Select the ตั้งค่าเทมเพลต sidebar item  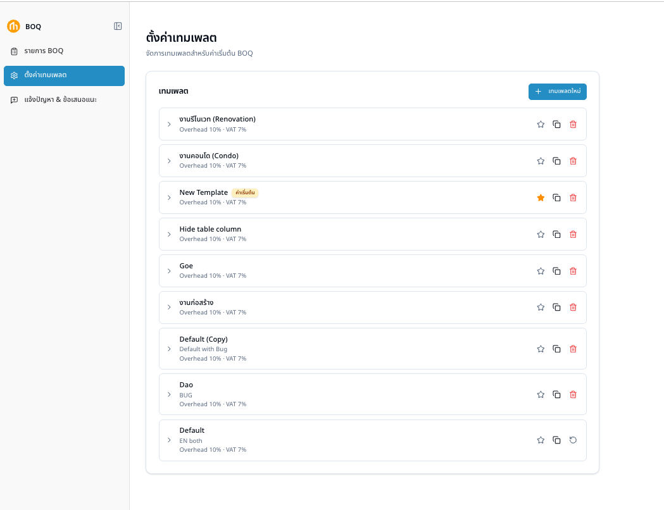(65, 76)
